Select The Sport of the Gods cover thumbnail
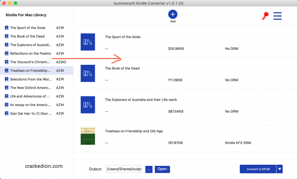The height and width of the screenshot is (179, 297). (88, 42)
